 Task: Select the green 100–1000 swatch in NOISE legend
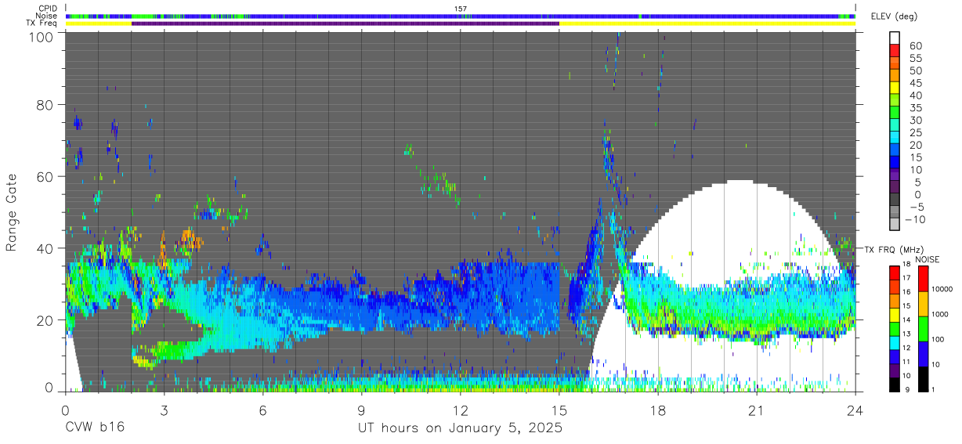pyautogui.click(x=923, y=328)
